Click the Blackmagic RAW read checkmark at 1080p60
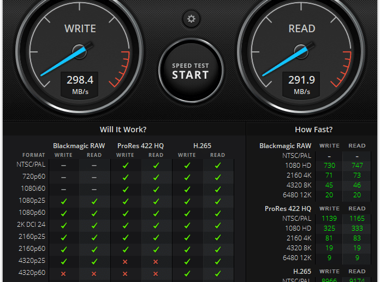380x282 pixels. pyautogui.click(x=94, y=213)
